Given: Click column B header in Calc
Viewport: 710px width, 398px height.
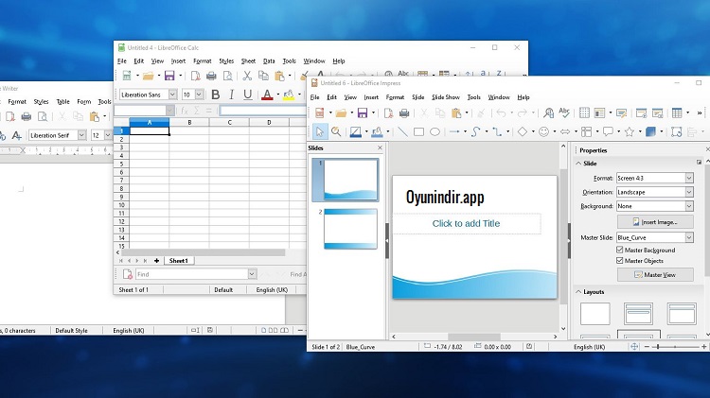Looking at the screenshot, I should click(x=189, y=123).
